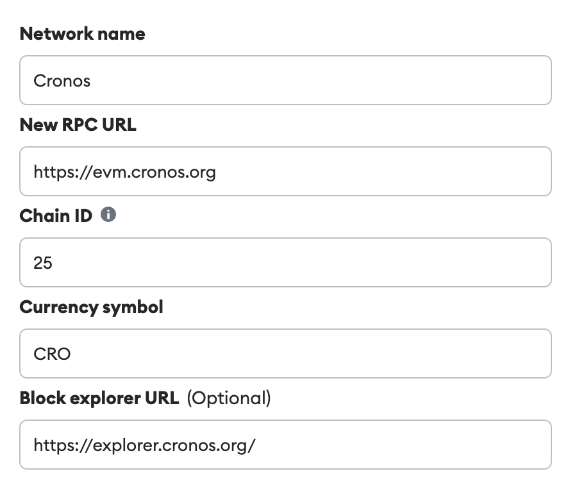577x485 pixels.
Task: Place cursor on the 'Cronos' text
Action: click(x=62, y=81)
